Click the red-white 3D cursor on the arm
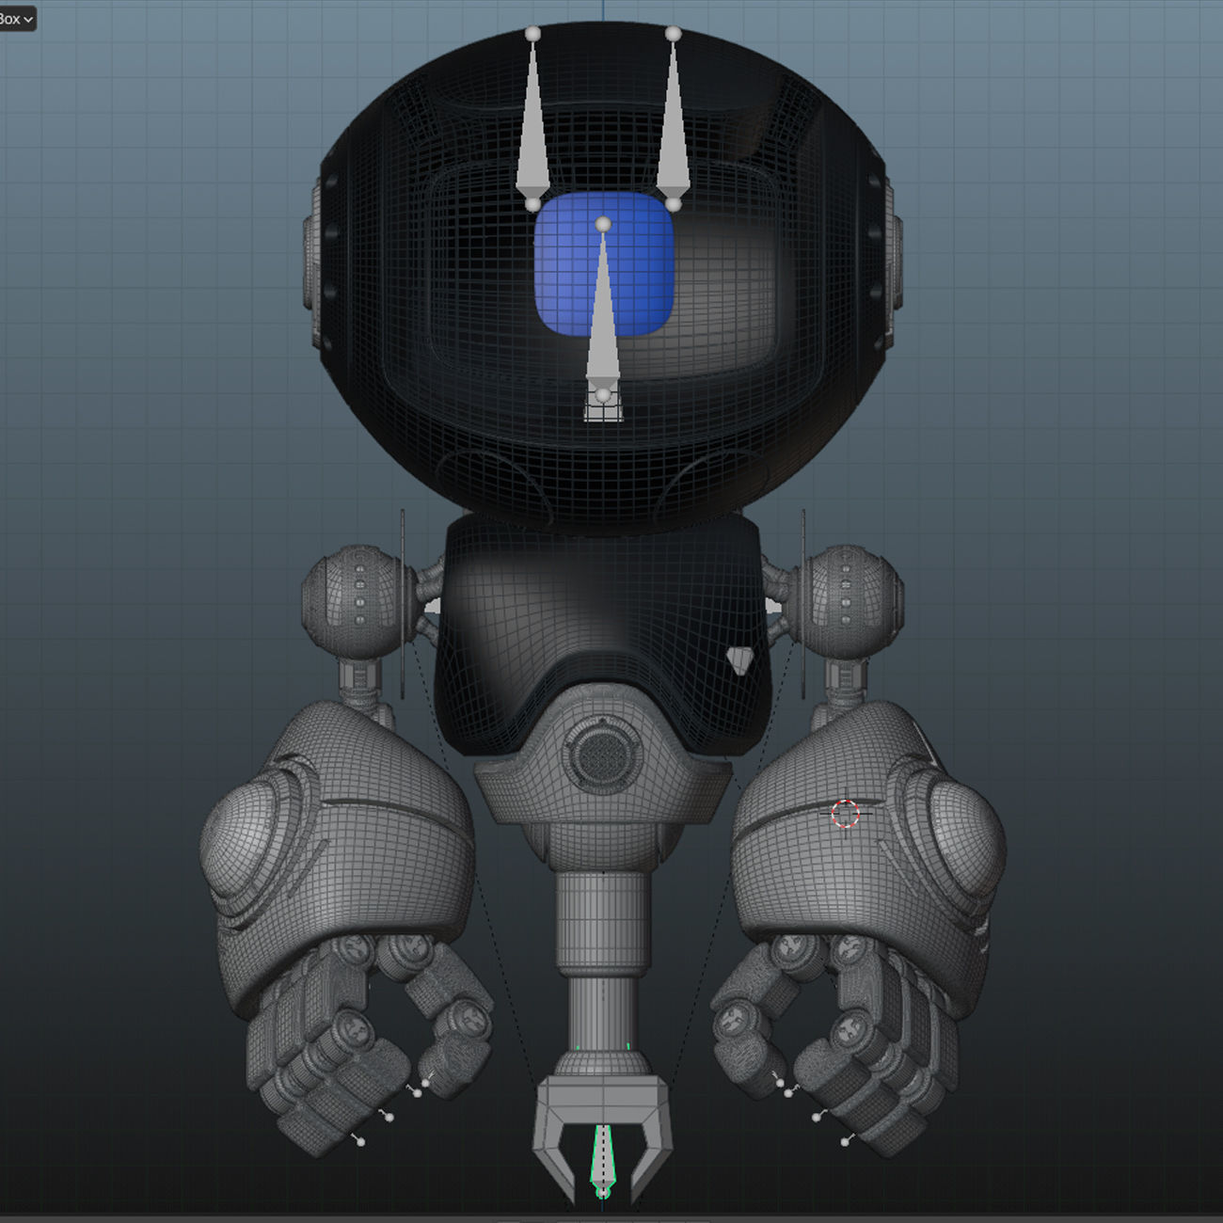Image resolution: width=1223 pixels, height=1223 pixels. tap(845, 814)
